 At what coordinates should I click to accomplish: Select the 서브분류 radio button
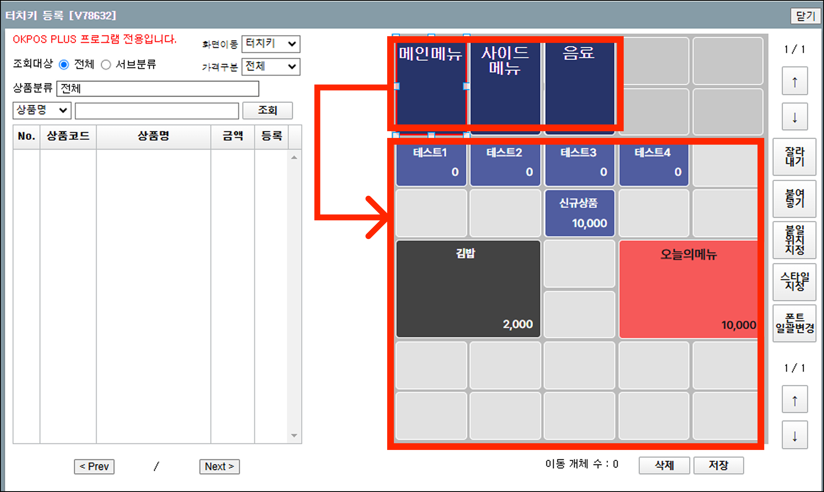106,65
